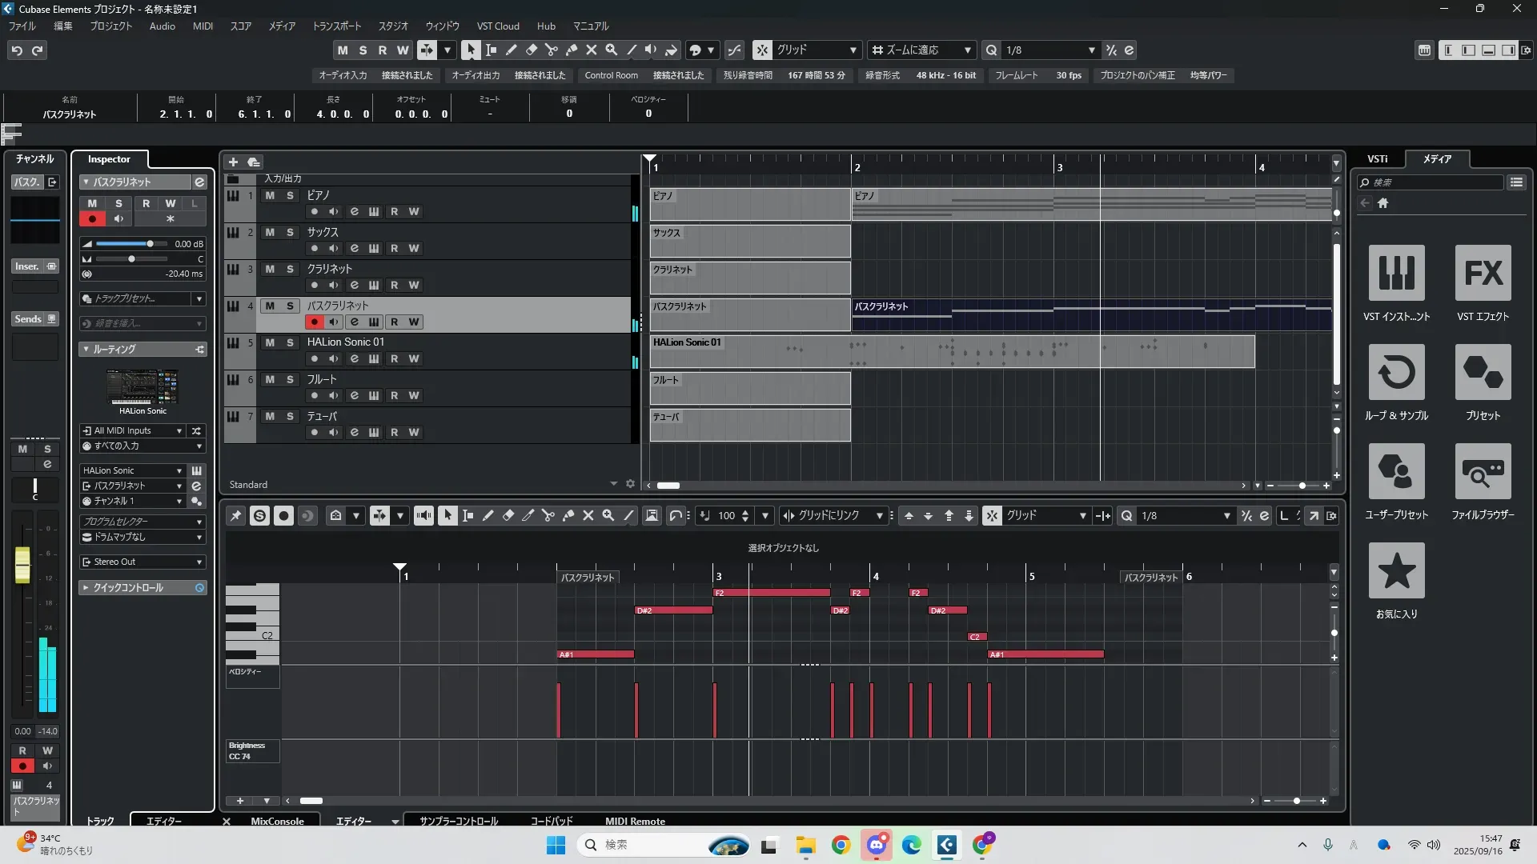
Task: Mute the ピアノ track
Action: [270, 195]
